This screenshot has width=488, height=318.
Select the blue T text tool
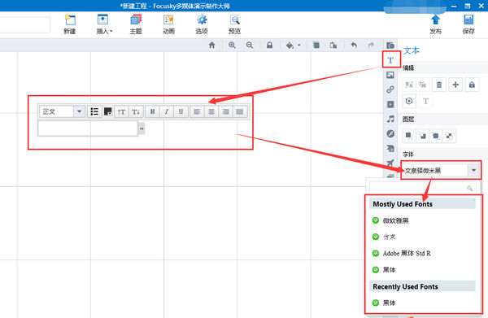(x=390, y=60)
